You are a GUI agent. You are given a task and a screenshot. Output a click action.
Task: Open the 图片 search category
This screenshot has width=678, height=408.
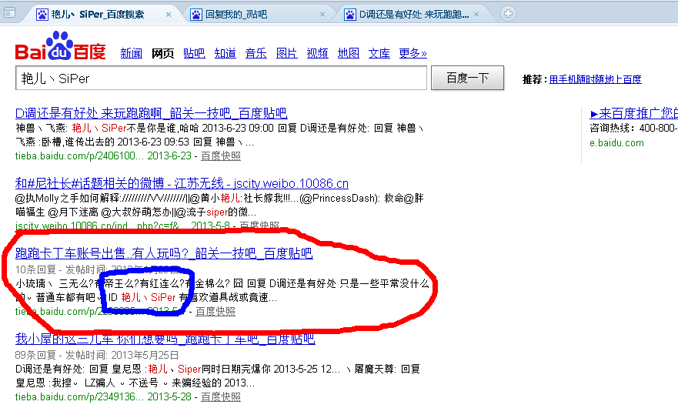[x=287, y=53]
